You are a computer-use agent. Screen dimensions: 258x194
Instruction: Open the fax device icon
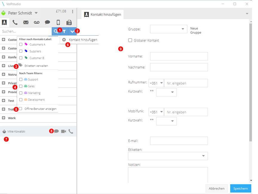pyautogui.click(x=69, y=22)
